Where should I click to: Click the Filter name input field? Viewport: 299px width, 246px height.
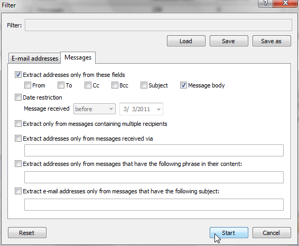tap(158, 25)
